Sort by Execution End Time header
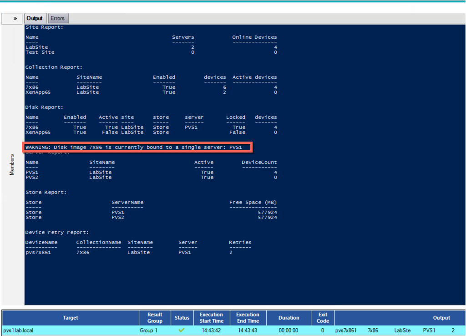Screen dimensions: 466x336 point(248,318)
